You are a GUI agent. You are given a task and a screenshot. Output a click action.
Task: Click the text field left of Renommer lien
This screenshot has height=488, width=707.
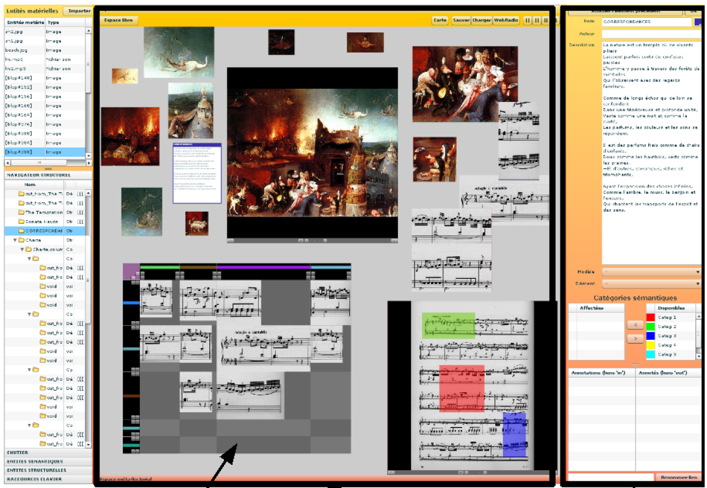pos(611,477)
